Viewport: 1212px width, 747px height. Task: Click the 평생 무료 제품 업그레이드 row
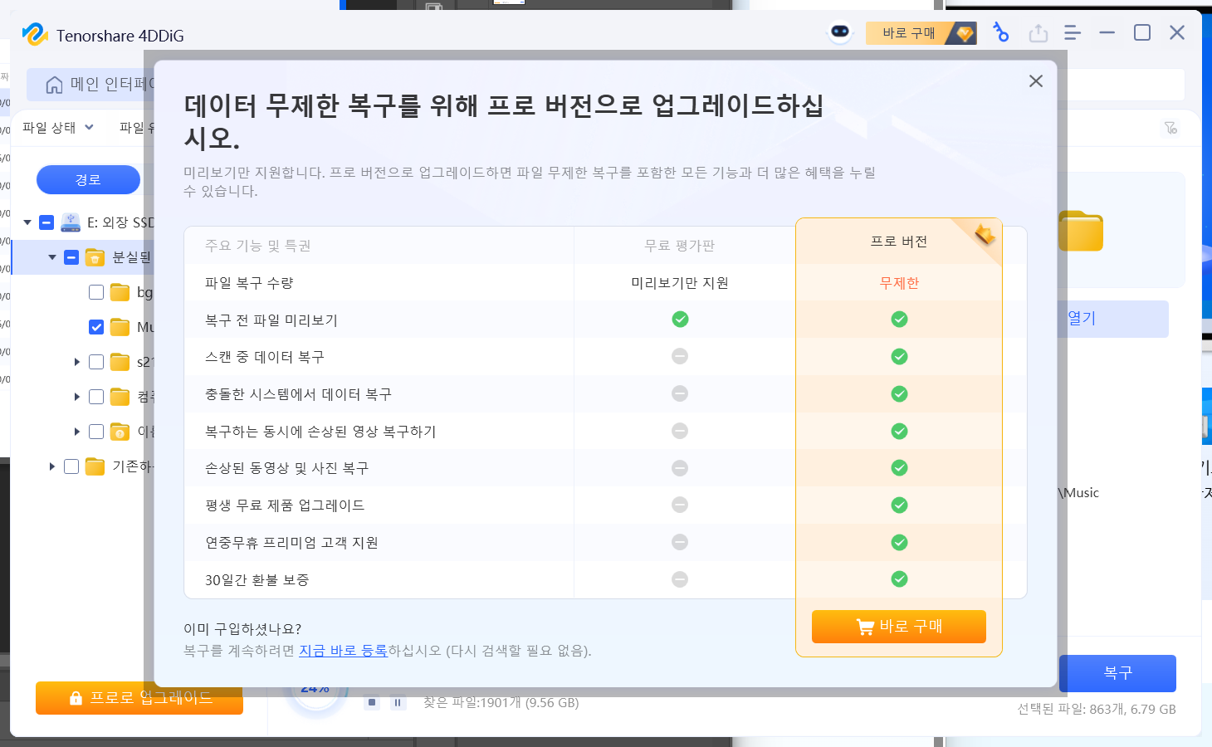[285, 505]
